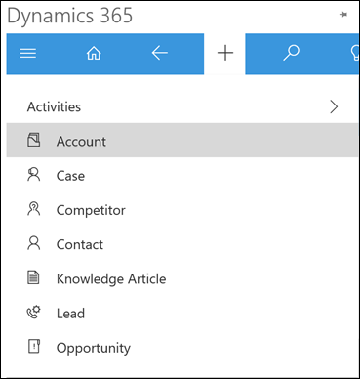This screenshot has width=360, height=379.
Task: Click the Opportunity exclamation icon
Action: click(33, 347)
